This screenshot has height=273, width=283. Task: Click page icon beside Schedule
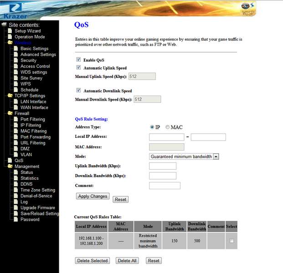click(x=16, y=90)
